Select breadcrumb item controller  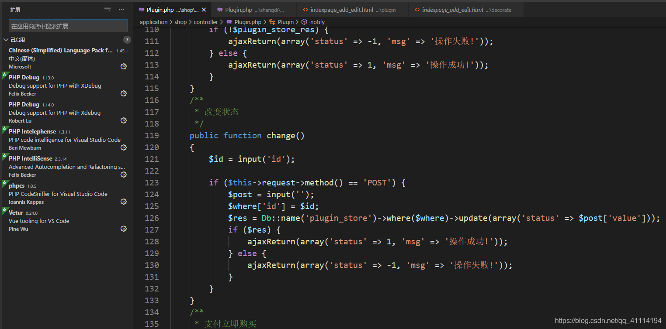206,22
